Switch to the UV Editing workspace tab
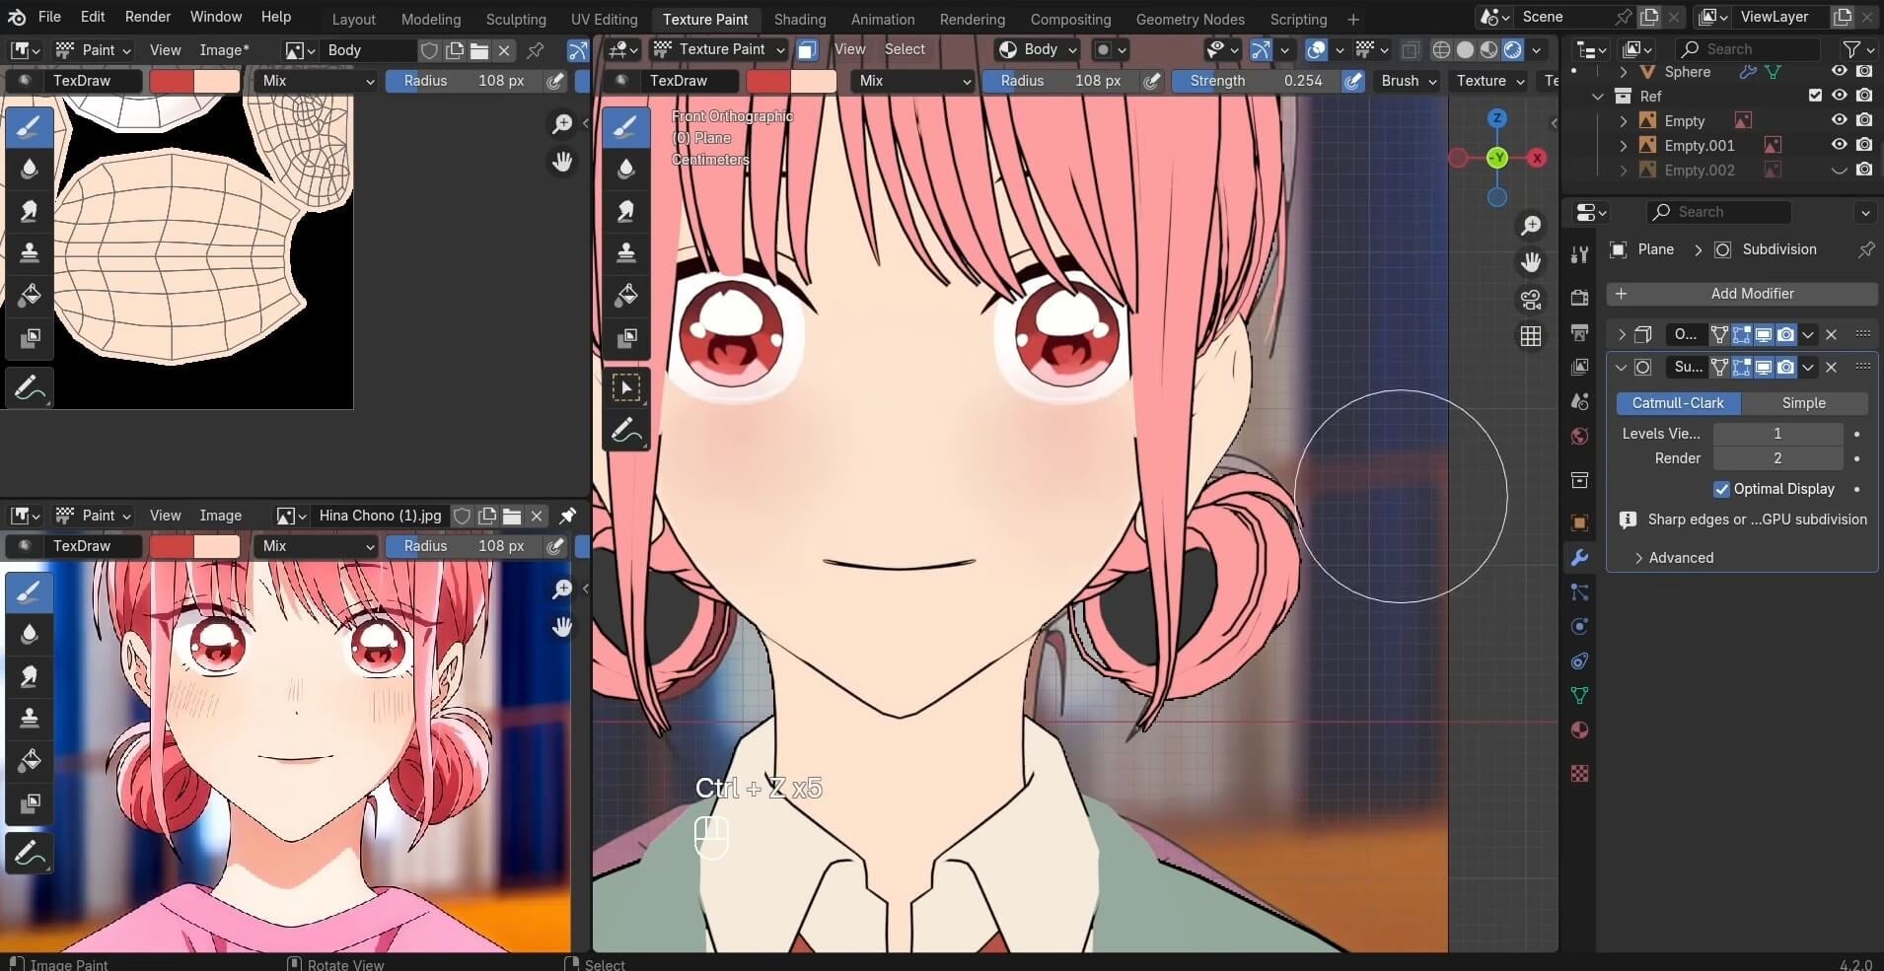This screenshot has height=971, width=1884. (x=604, y=19)
